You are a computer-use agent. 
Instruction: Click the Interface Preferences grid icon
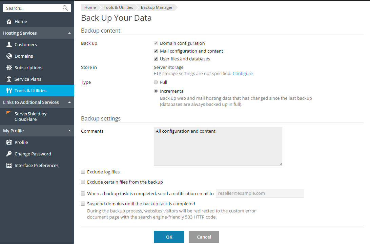[x=9, y=166]
